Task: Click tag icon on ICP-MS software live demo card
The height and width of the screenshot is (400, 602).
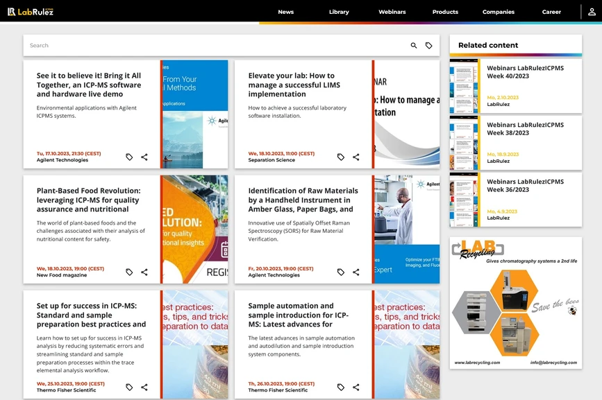Action: pos(129,157)
